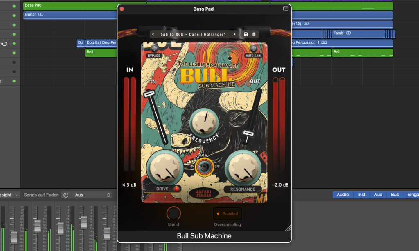Click the Bass Pad plugin window title
The width and height of the screenshot is (419, 251).
point(203,9)
